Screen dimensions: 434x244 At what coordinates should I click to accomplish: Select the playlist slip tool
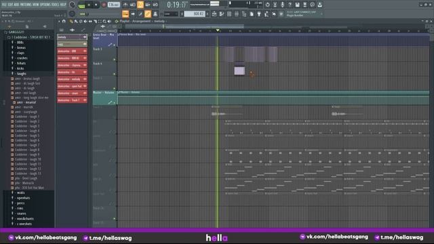click(x=90, y=21)
